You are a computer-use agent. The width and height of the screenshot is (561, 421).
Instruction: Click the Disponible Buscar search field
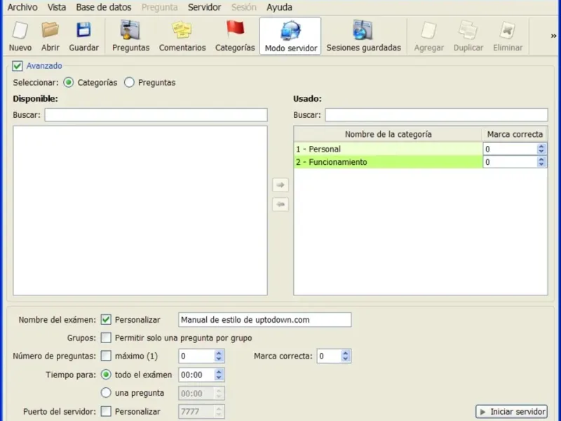tap(156, 115)
